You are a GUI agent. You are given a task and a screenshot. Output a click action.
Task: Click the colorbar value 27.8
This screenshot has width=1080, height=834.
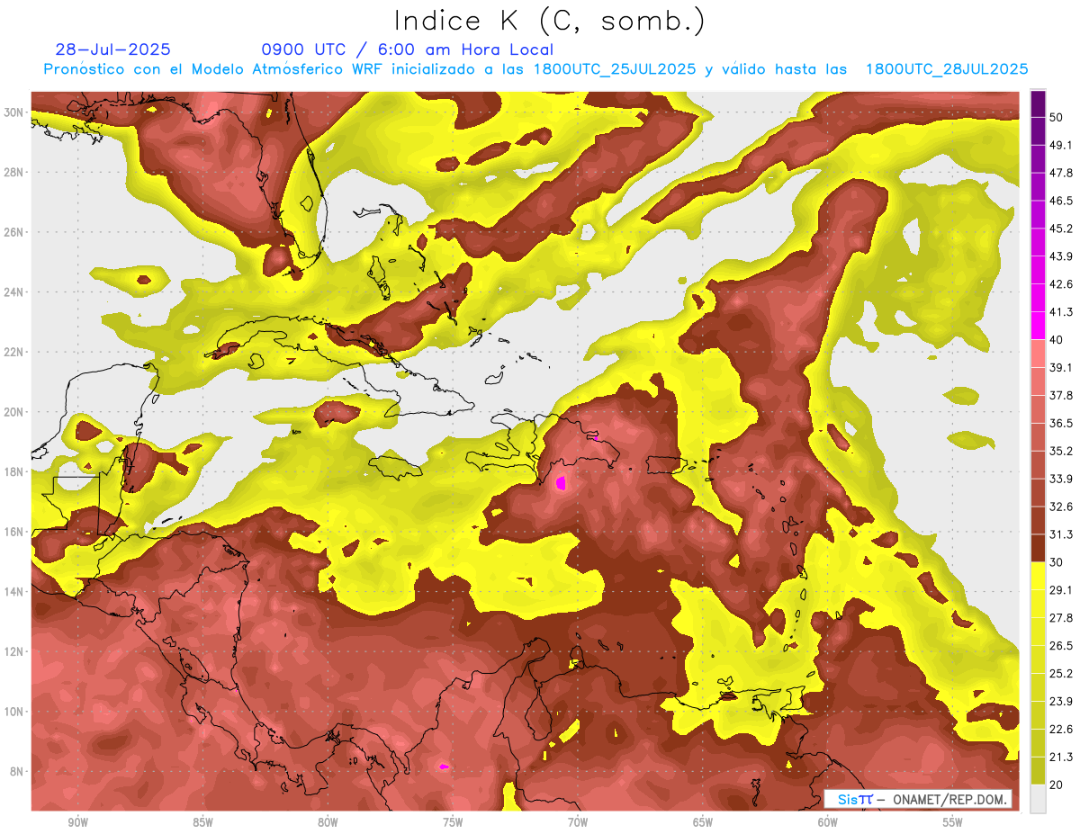pos(1061,618)
